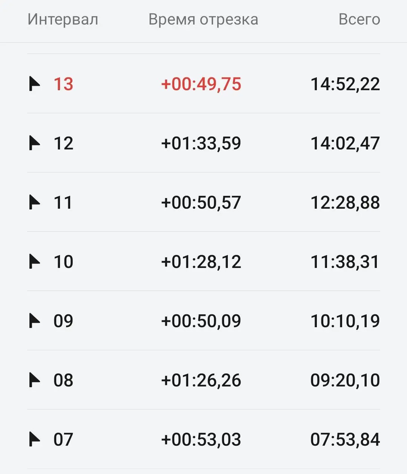Tap the flag icon for lap 09
The width and height of the screenshot is (407, 474).
34,321
